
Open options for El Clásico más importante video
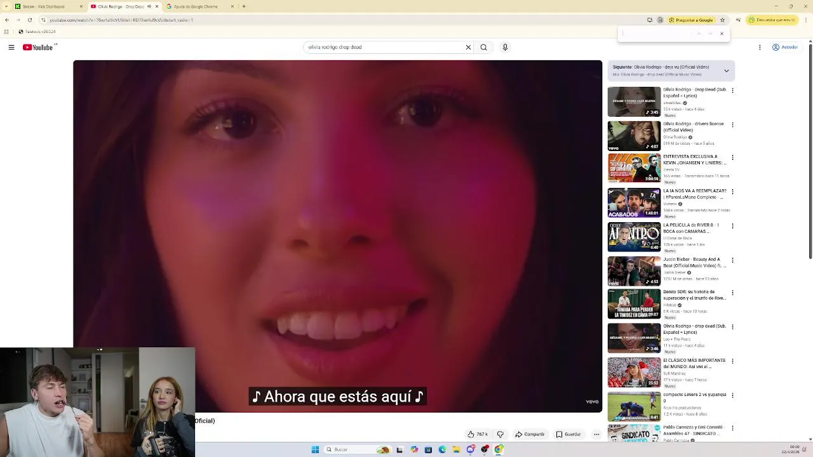[732, 361]
